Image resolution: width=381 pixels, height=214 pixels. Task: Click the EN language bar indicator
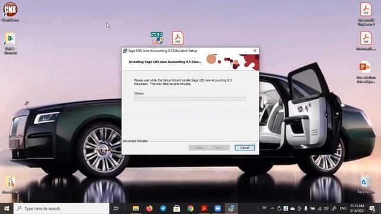(264, 208)
